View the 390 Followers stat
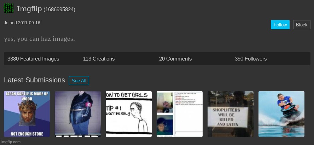Screen dimensions: 314x145 [x=251, y=59]
